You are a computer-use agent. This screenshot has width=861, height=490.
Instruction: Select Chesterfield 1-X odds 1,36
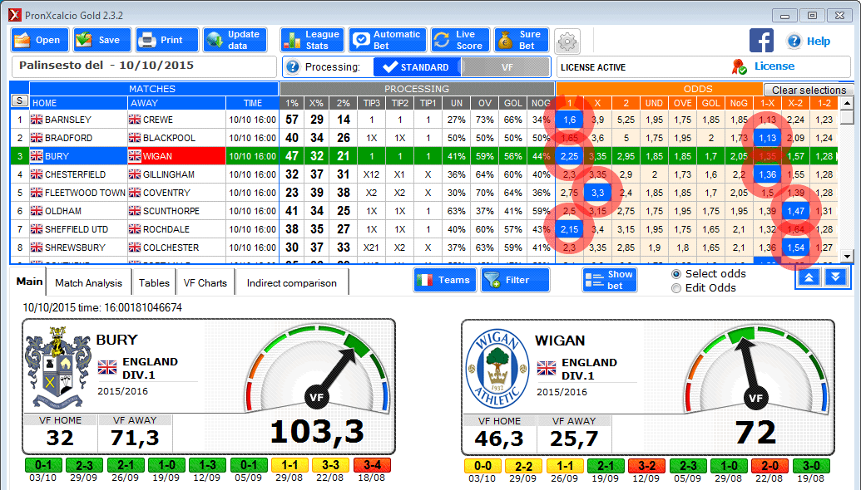(767, 174)
